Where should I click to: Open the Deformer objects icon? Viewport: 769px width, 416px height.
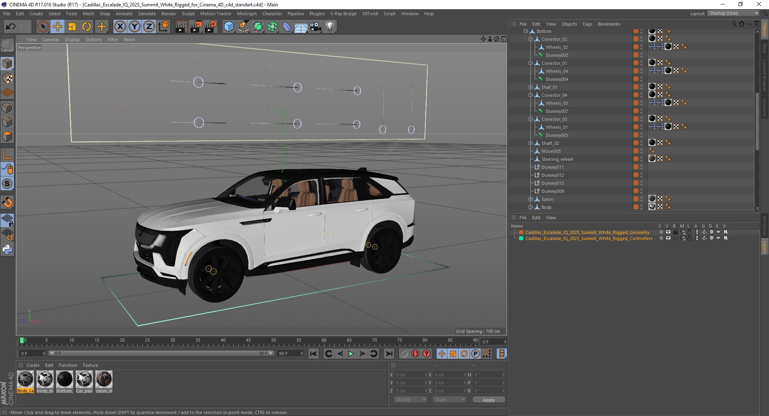(287, 27)
